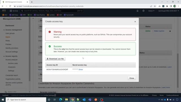The height and width of the screenshot is (102, 181).
Task: Open Policies in the IAM sidebar
Action: click(x=8, y=44)
